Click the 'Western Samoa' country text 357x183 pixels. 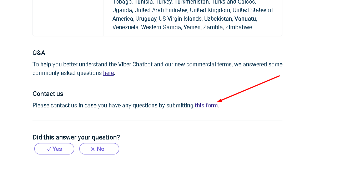tap(161, 27)
